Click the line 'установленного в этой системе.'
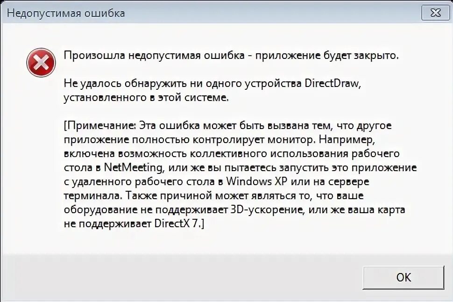 (x=146, y=98)
